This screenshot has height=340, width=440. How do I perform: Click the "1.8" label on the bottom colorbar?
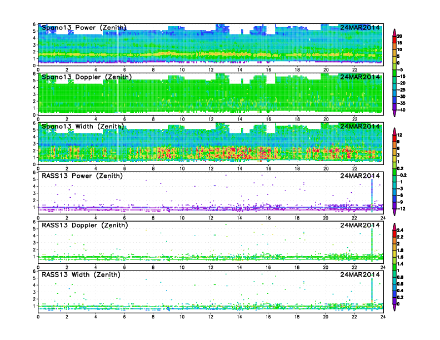[x=401, y=250]
